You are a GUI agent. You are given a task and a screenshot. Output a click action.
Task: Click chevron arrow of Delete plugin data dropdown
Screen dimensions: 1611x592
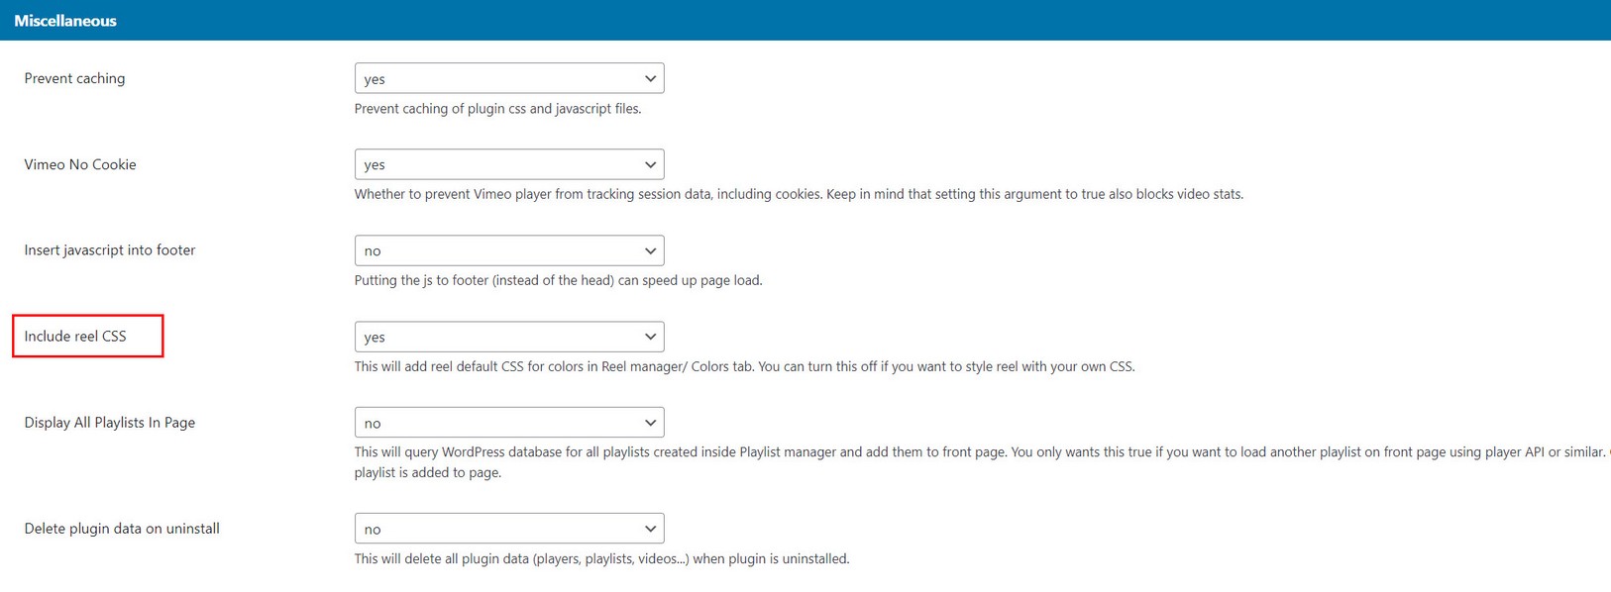[x=650, y=529]
